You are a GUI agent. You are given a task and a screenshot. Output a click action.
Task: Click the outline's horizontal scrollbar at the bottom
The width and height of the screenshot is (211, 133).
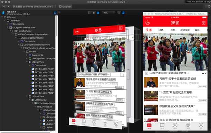(x=26, y=132)
